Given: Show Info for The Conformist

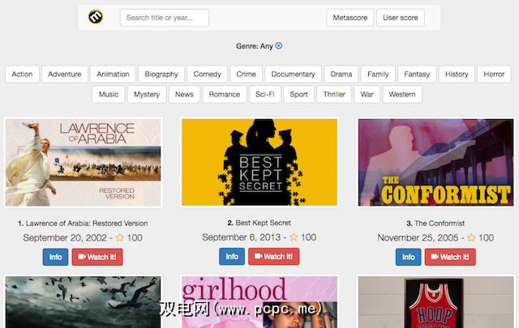Looking at the screenshot, I should (x=408, y=257).
